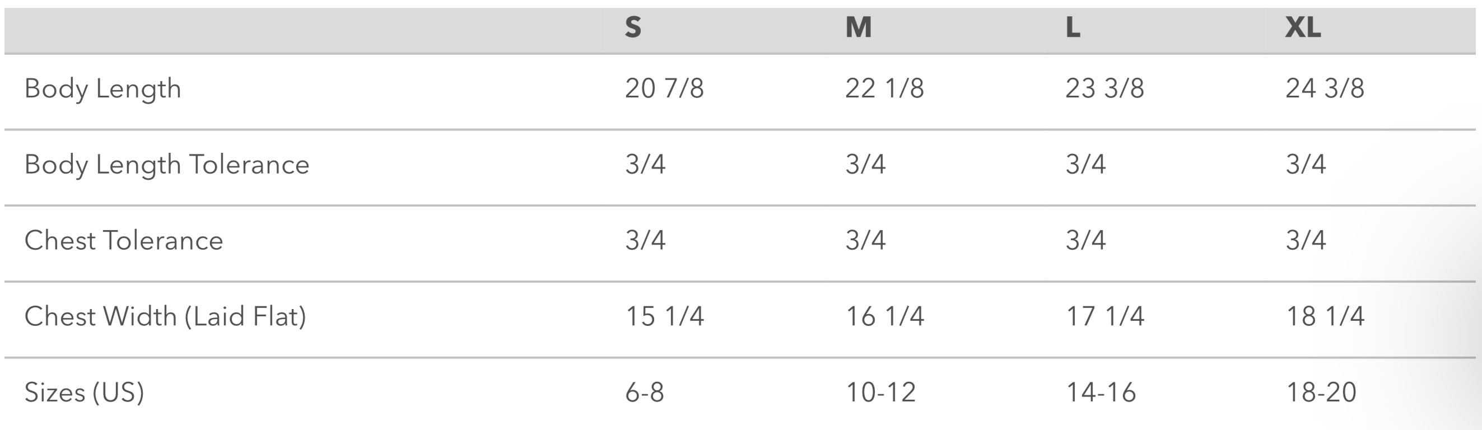Click the XL size column header

pos(1303,27)
